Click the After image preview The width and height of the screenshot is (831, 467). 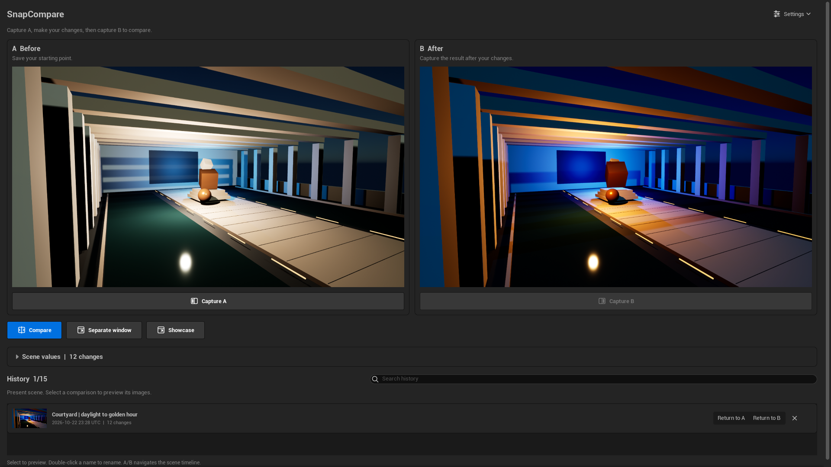click(616, 177)
